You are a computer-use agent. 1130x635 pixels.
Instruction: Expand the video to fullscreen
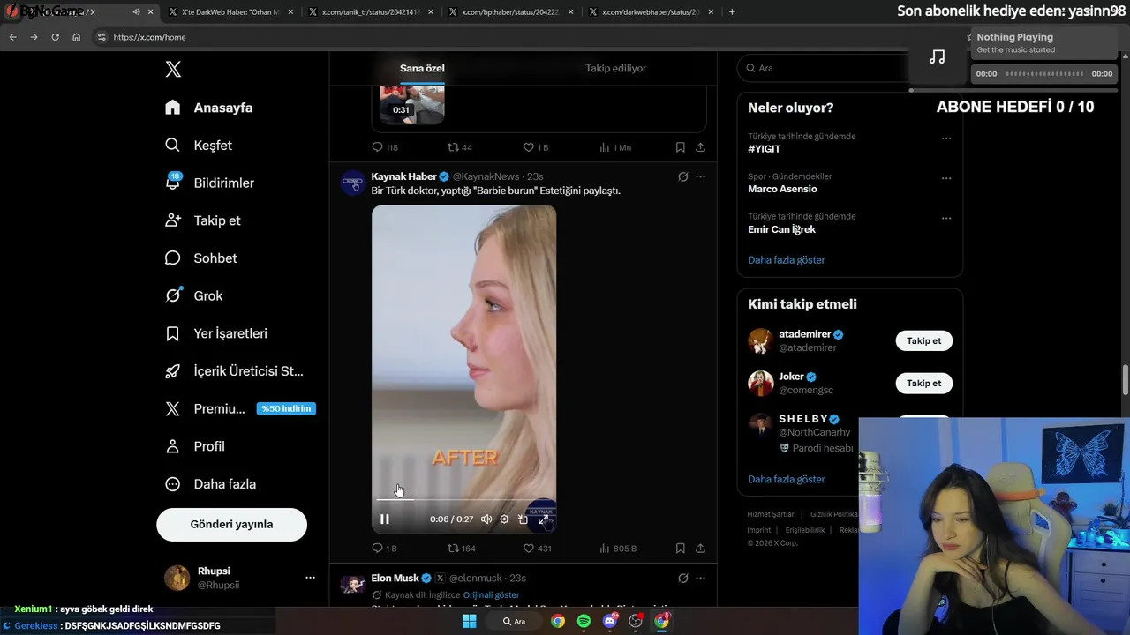542,519
